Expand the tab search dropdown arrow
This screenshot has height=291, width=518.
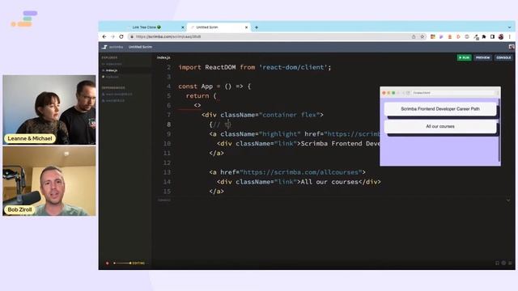click(509, 27)
